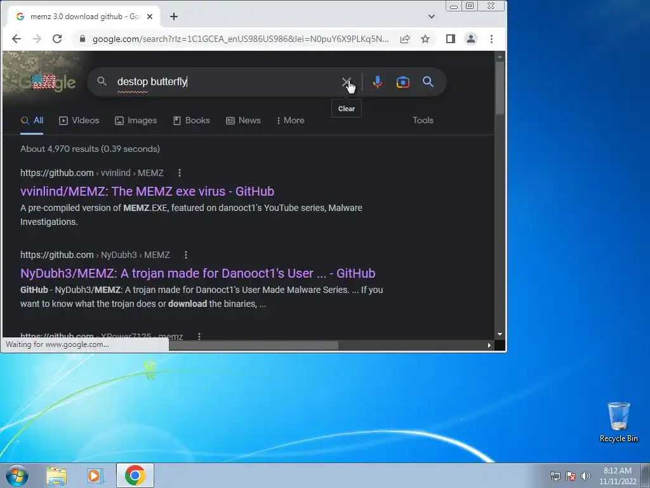
Task: Clear the search box text
Action: tap(346, 82)
